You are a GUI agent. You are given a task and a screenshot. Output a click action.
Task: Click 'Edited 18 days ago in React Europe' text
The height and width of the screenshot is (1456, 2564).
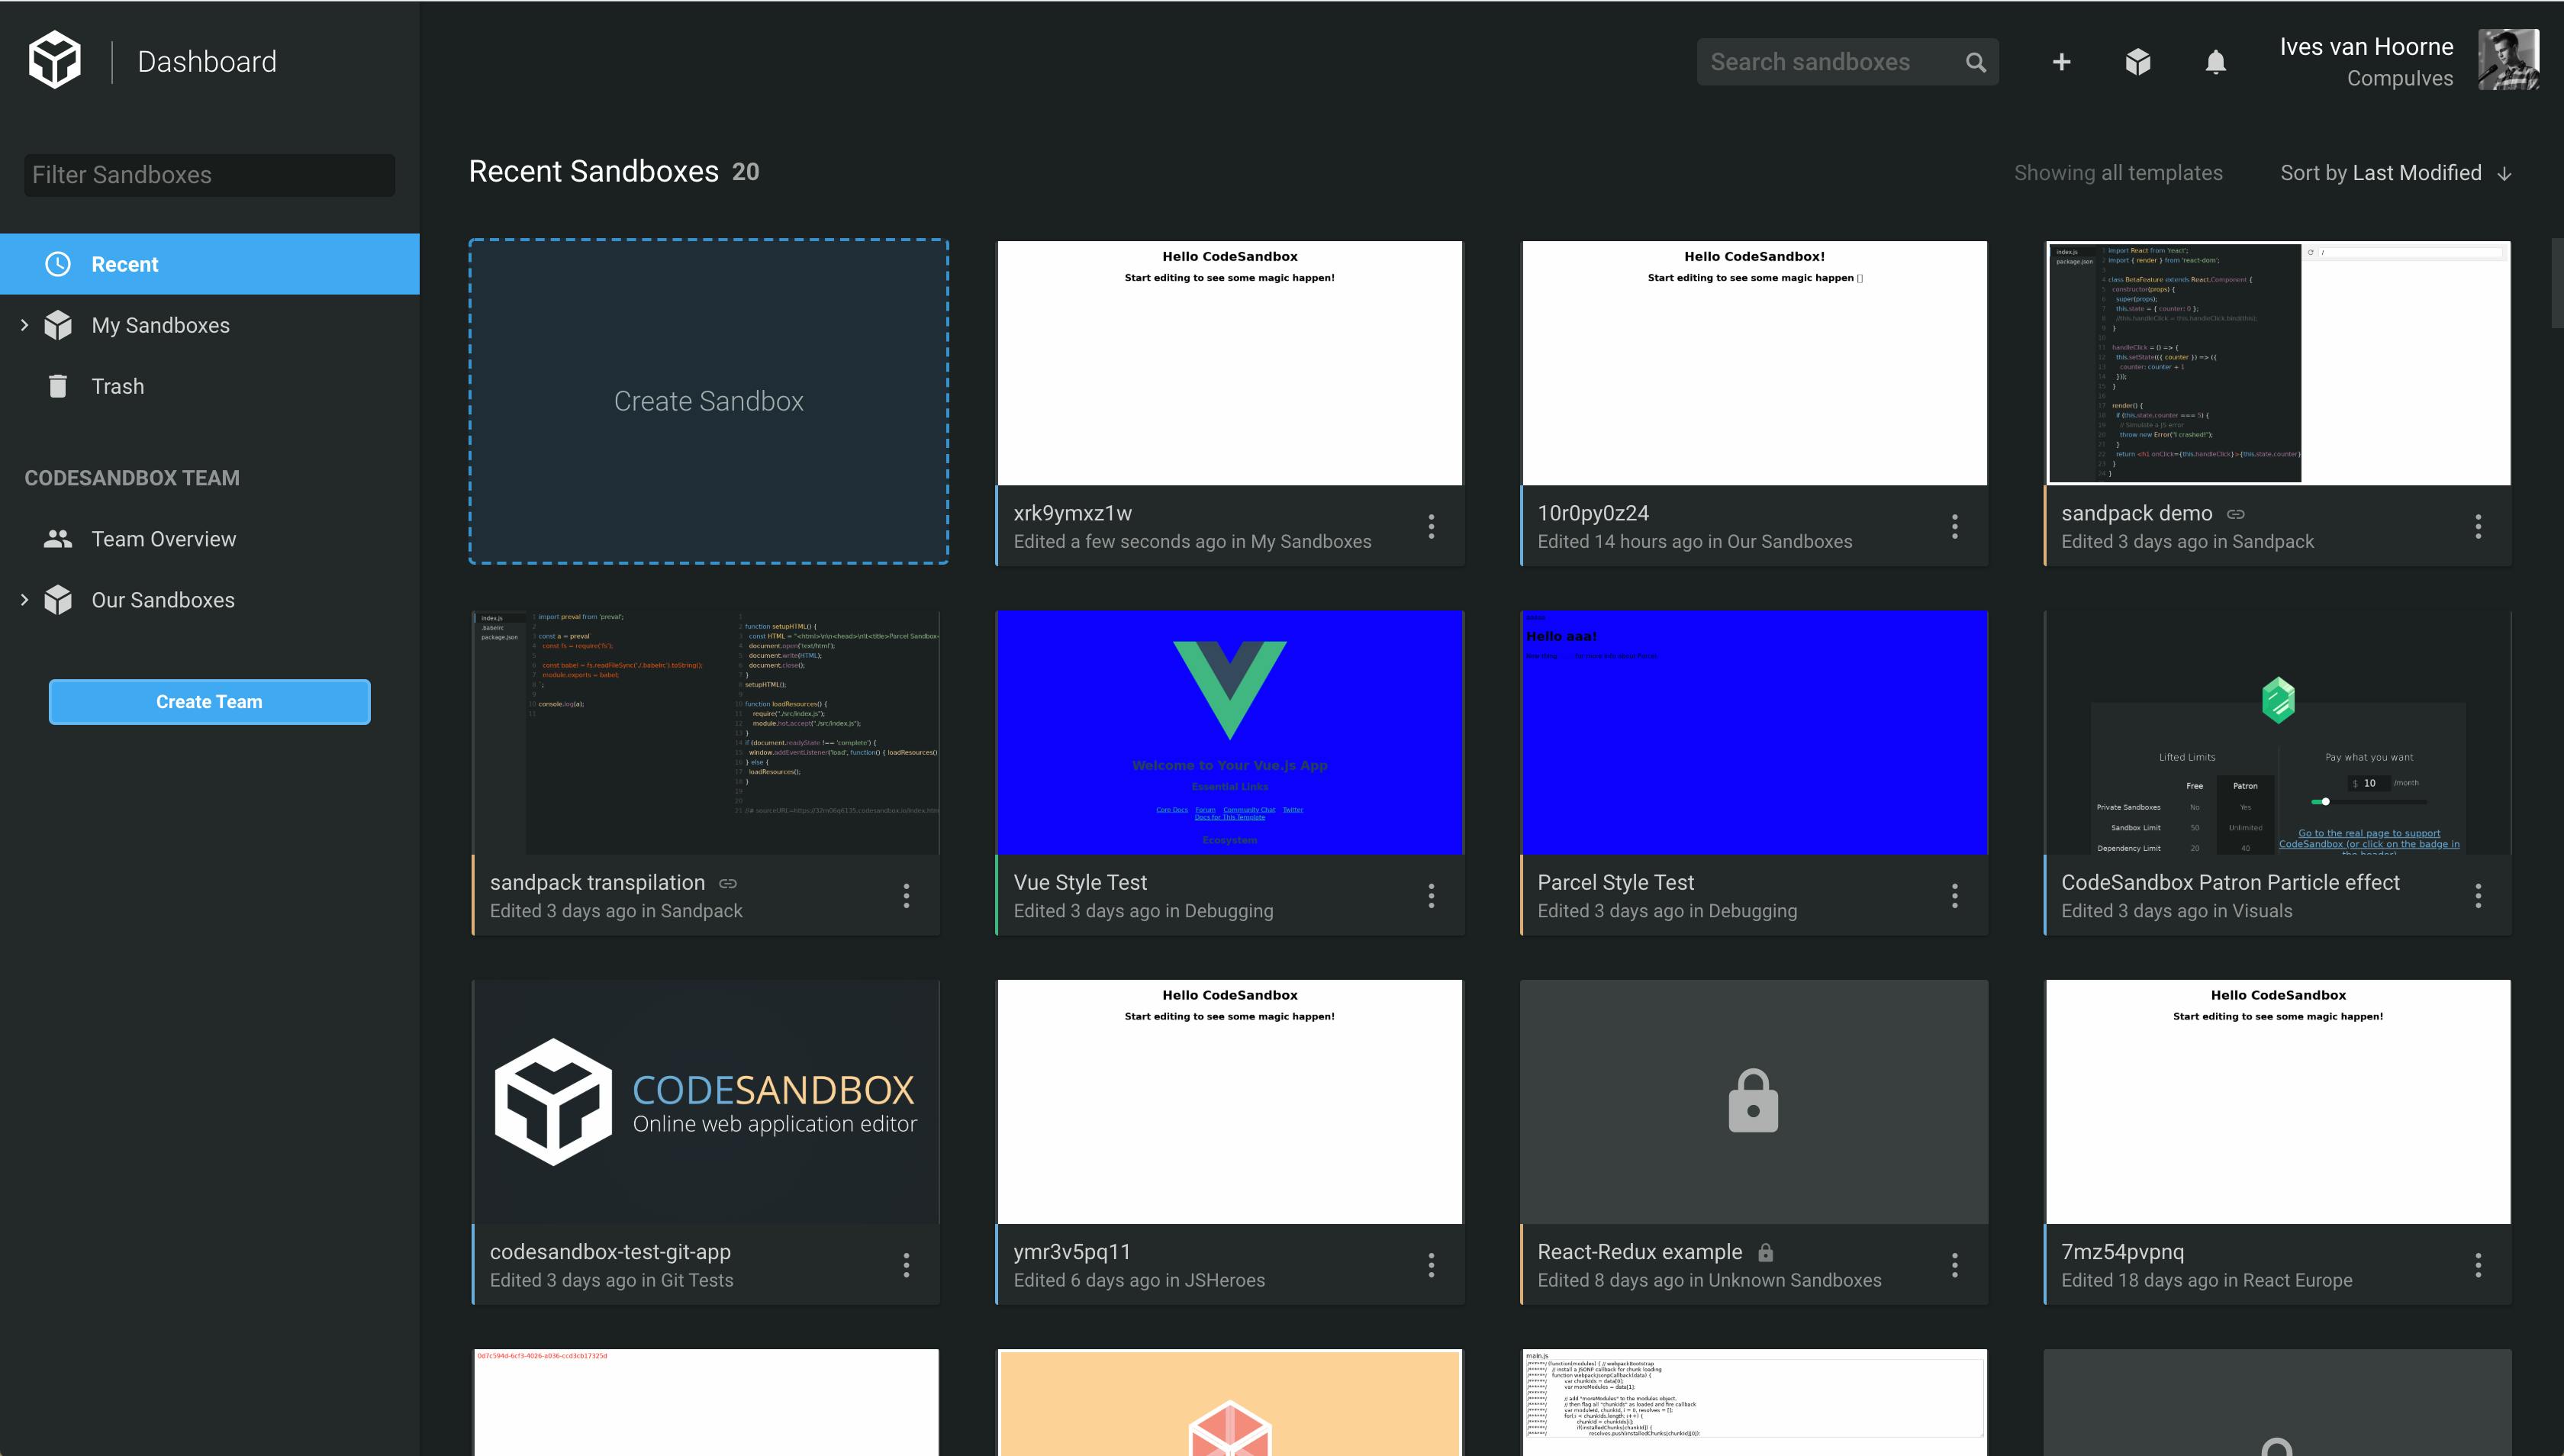[x=2207, y=1280]
